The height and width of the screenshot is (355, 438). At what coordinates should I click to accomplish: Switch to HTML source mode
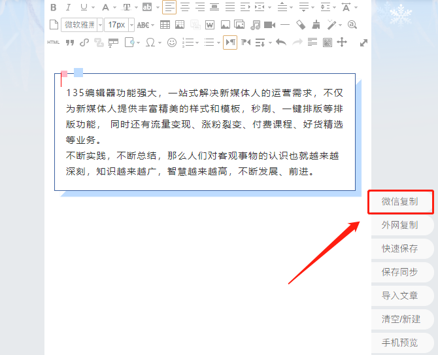[54, 42]
